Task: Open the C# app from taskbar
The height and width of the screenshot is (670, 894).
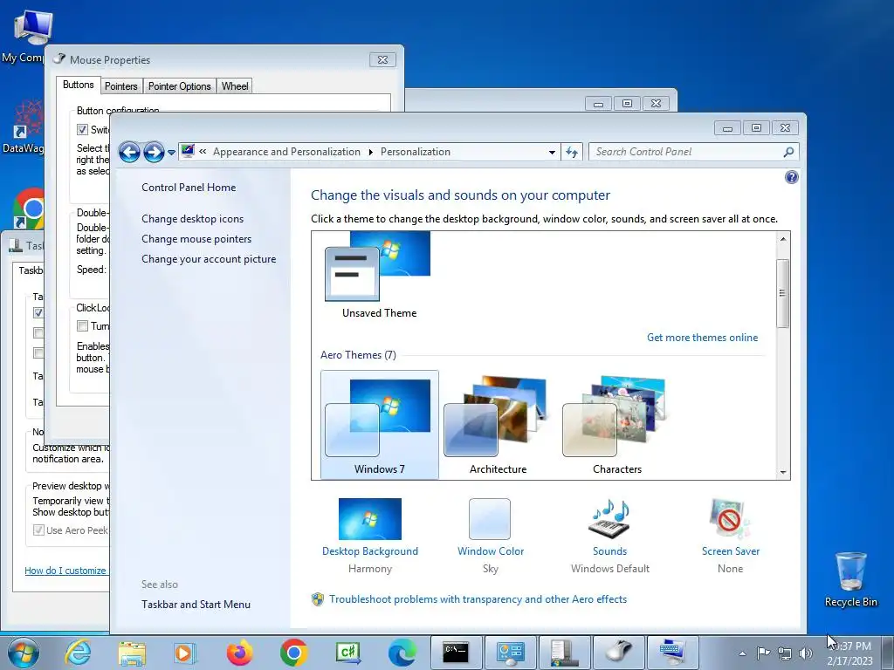Action: click(347, 653)
